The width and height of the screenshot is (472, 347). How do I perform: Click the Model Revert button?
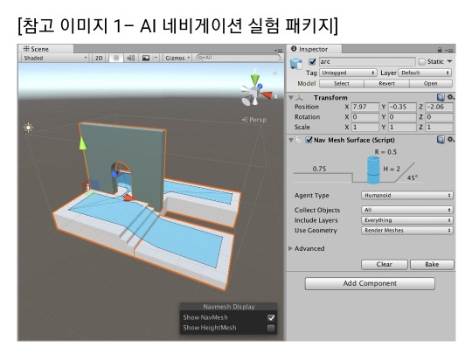coord(386,83)
